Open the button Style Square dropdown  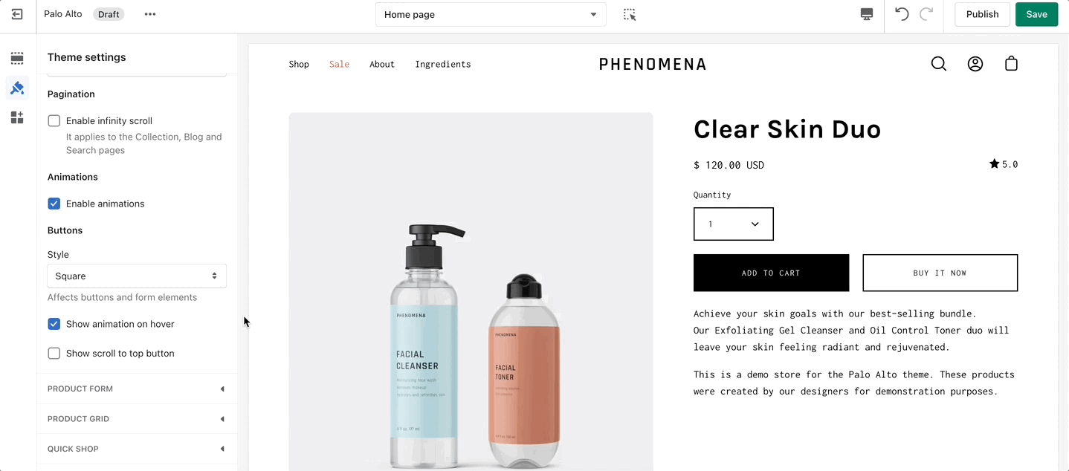coord(137,276)
